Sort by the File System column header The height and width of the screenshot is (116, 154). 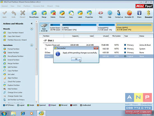click(116, 36)
